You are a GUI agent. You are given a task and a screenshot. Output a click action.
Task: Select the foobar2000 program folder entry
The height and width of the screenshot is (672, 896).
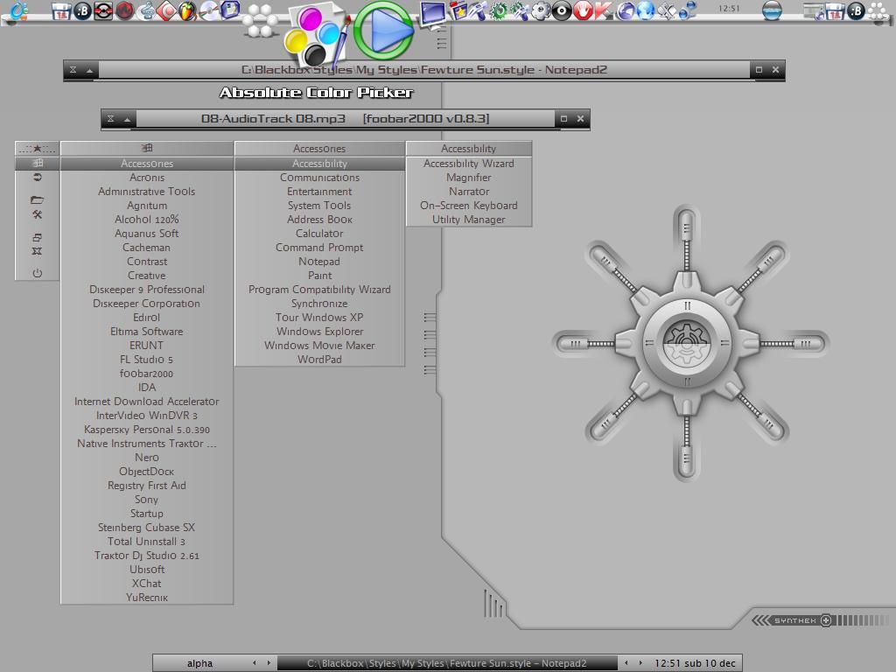[147, 374]
